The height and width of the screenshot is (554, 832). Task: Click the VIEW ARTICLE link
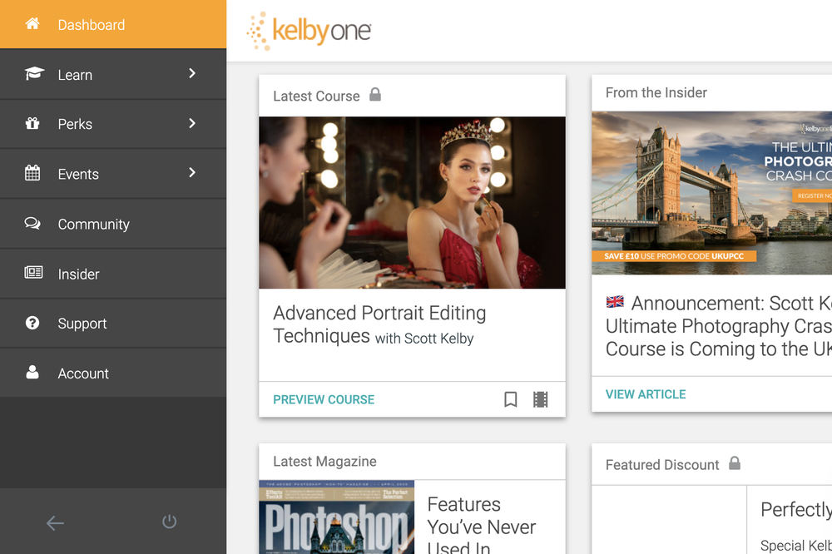point(646,394)
